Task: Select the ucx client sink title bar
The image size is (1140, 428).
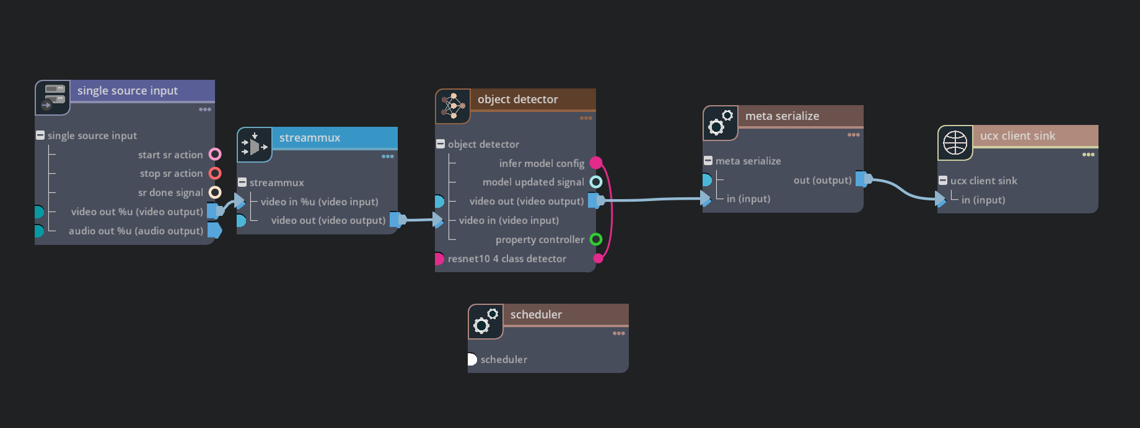Action: coord(1036,136)
